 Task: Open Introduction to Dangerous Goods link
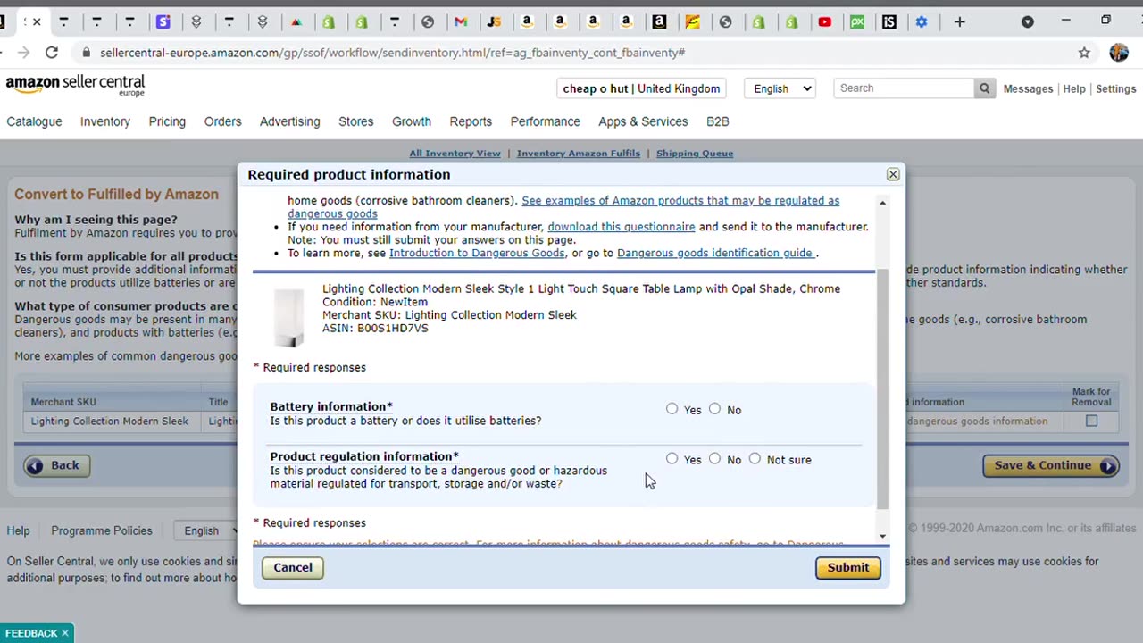pyautogui.click(x=477, y=253)
